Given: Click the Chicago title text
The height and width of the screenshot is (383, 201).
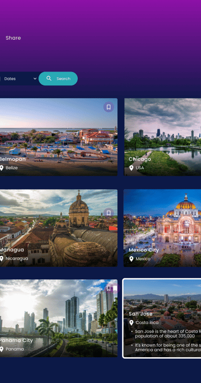Looking at the screenshot, I should [139, 159].
